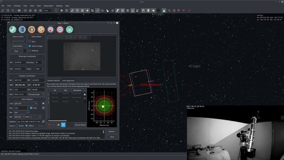Screen dimensions: 284x160
Task: Click the log panel vertical scrollbar
Action: [x=103, y=132]
